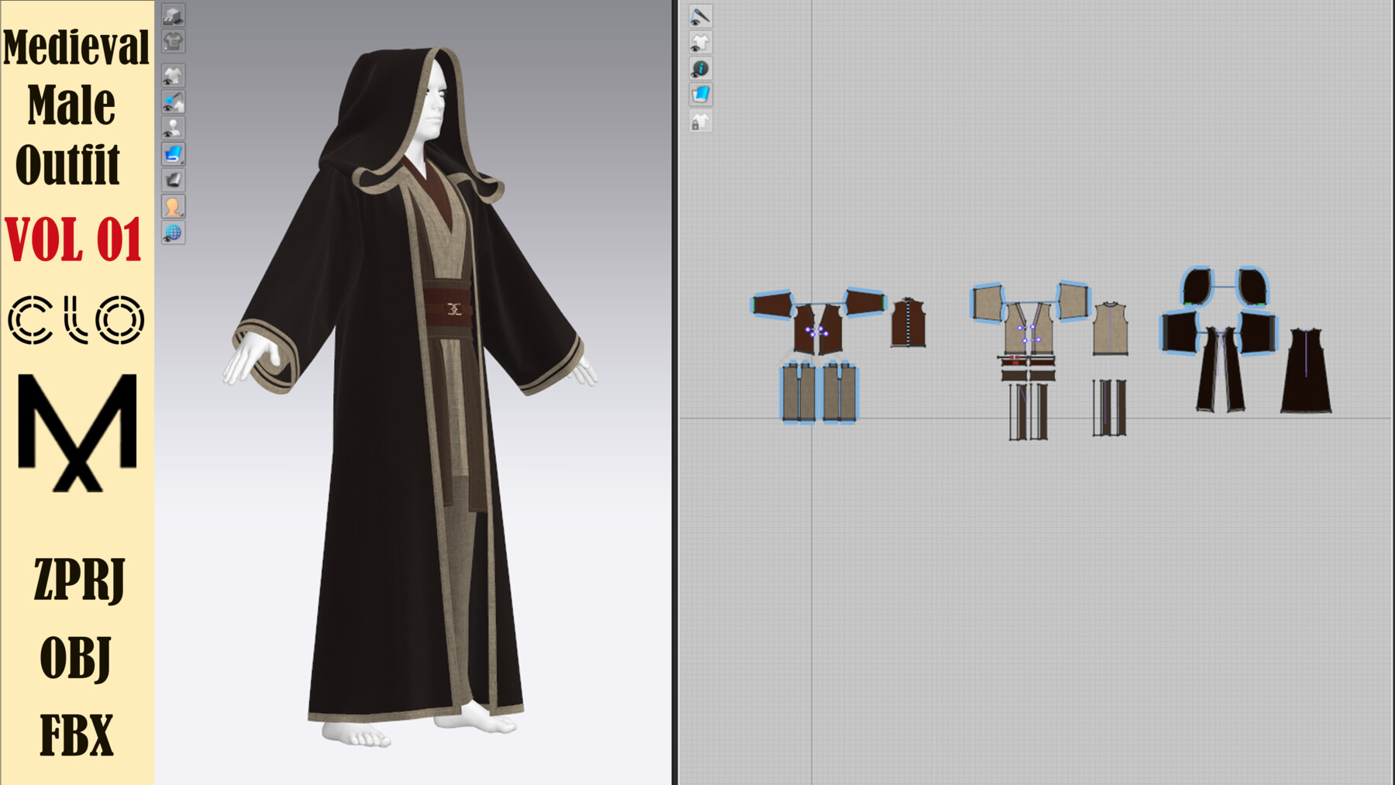Toggle show pen lines in the 2D window

tap(701, 16)
